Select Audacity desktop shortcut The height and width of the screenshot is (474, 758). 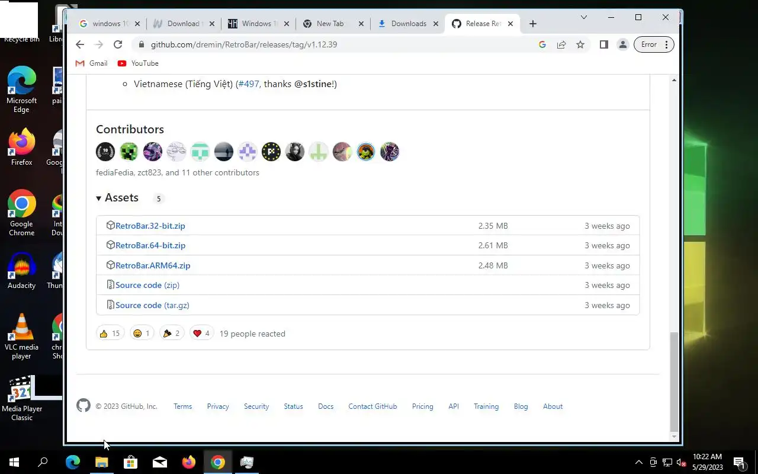(x=21, y=271)
